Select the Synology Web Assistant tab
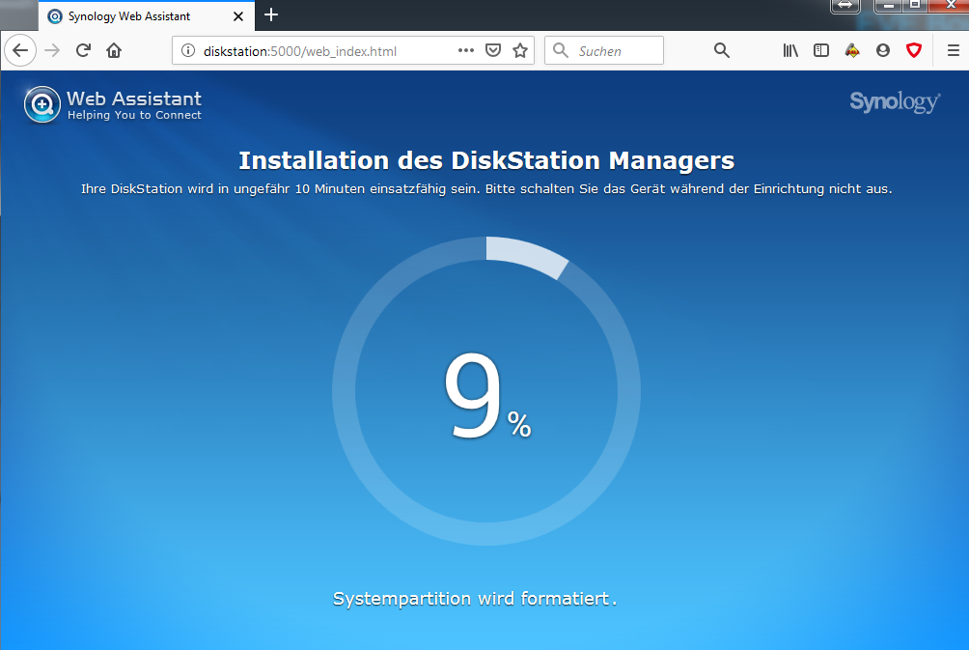 pyautogui.click(x=147, y=16)
